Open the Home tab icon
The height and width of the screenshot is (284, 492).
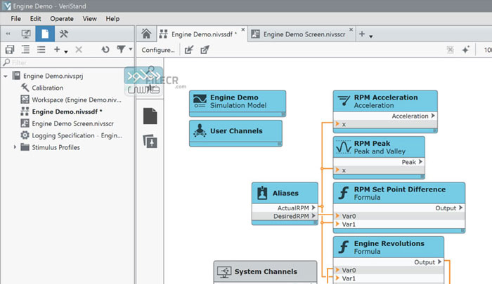pyautogui.click(x=145, y=34)
